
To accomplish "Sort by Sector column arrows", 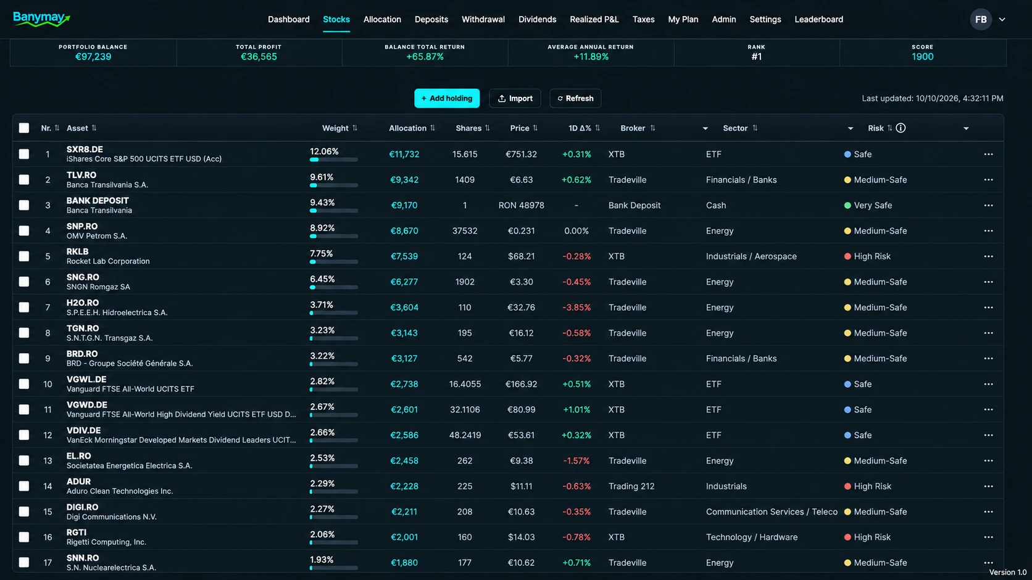I will (x=755, y=128).
